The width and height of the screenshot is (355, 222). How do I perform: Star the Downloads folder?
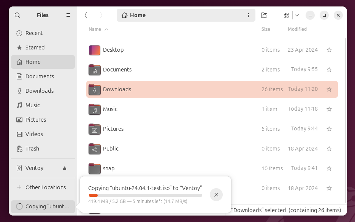pyautogui.click(x=329, y=89)
